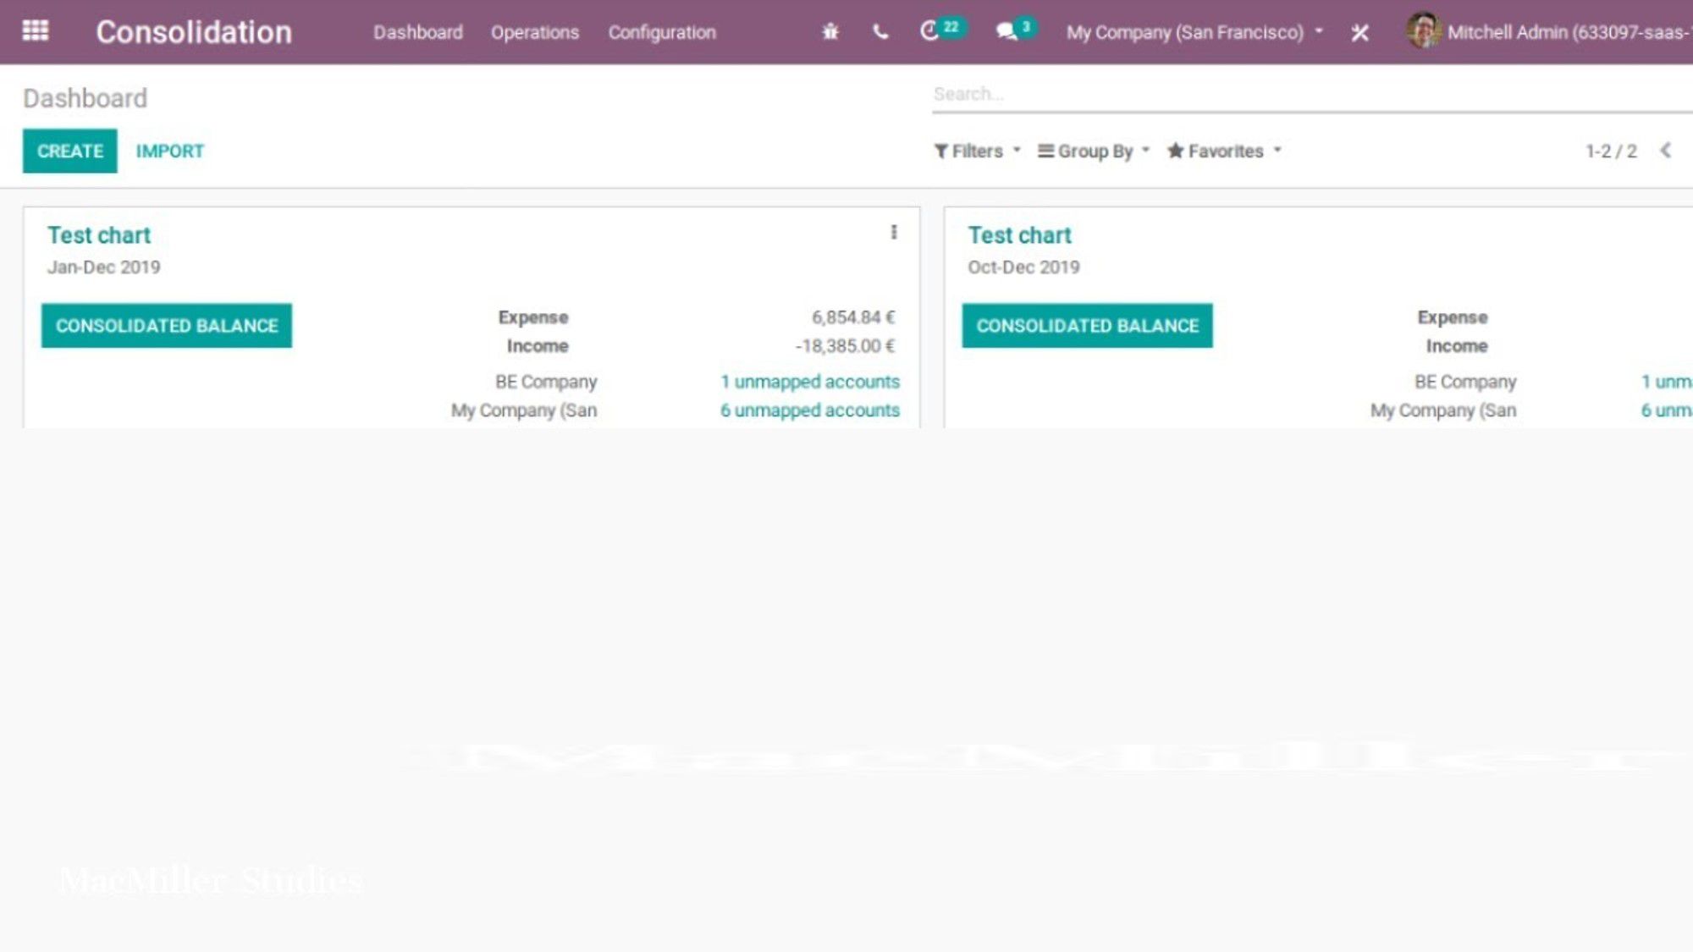Open 6 unmapped accounts link on Jan-Dec card
Image resolution: width=1693 pixels, height=952 pixels.
[x=809, y=410]
